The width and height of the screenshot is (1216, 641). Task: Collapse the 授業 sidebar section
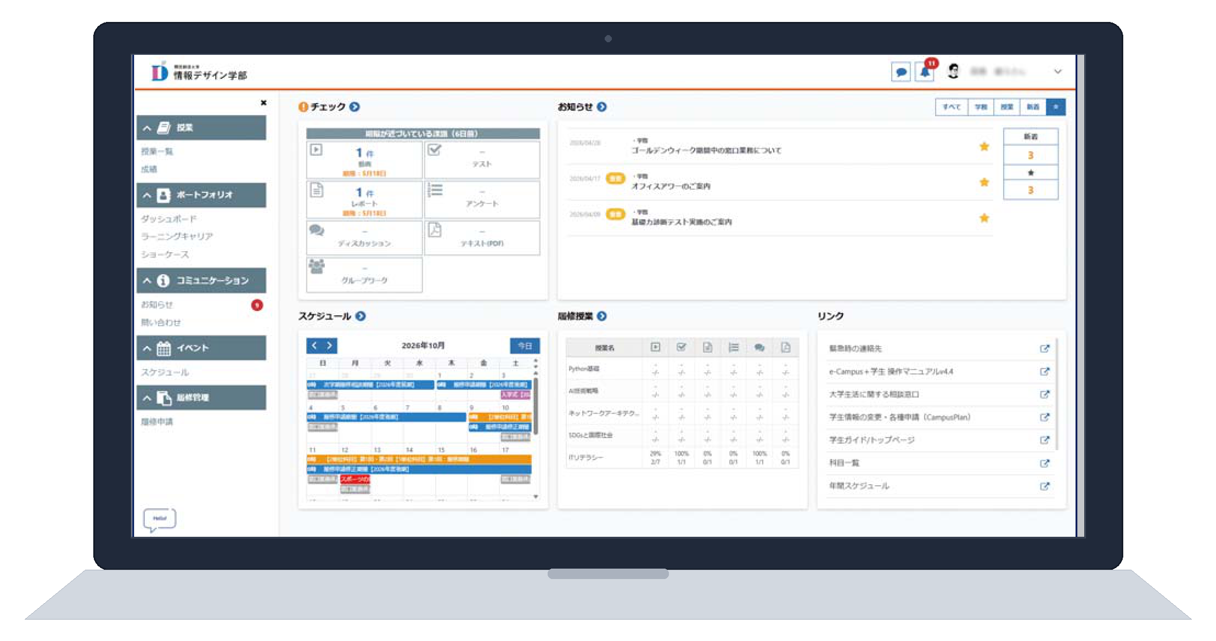201,128
